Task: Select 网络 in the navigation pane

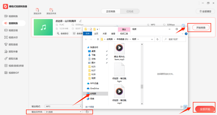Action: [90, 99]
